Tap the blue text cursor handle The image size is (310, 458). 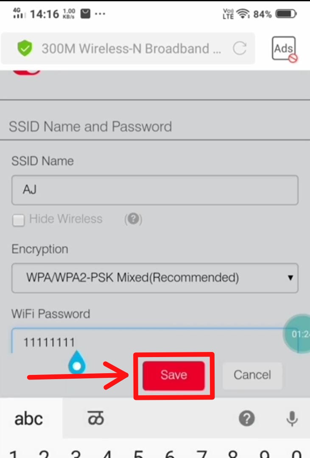(x=77, y=363)
